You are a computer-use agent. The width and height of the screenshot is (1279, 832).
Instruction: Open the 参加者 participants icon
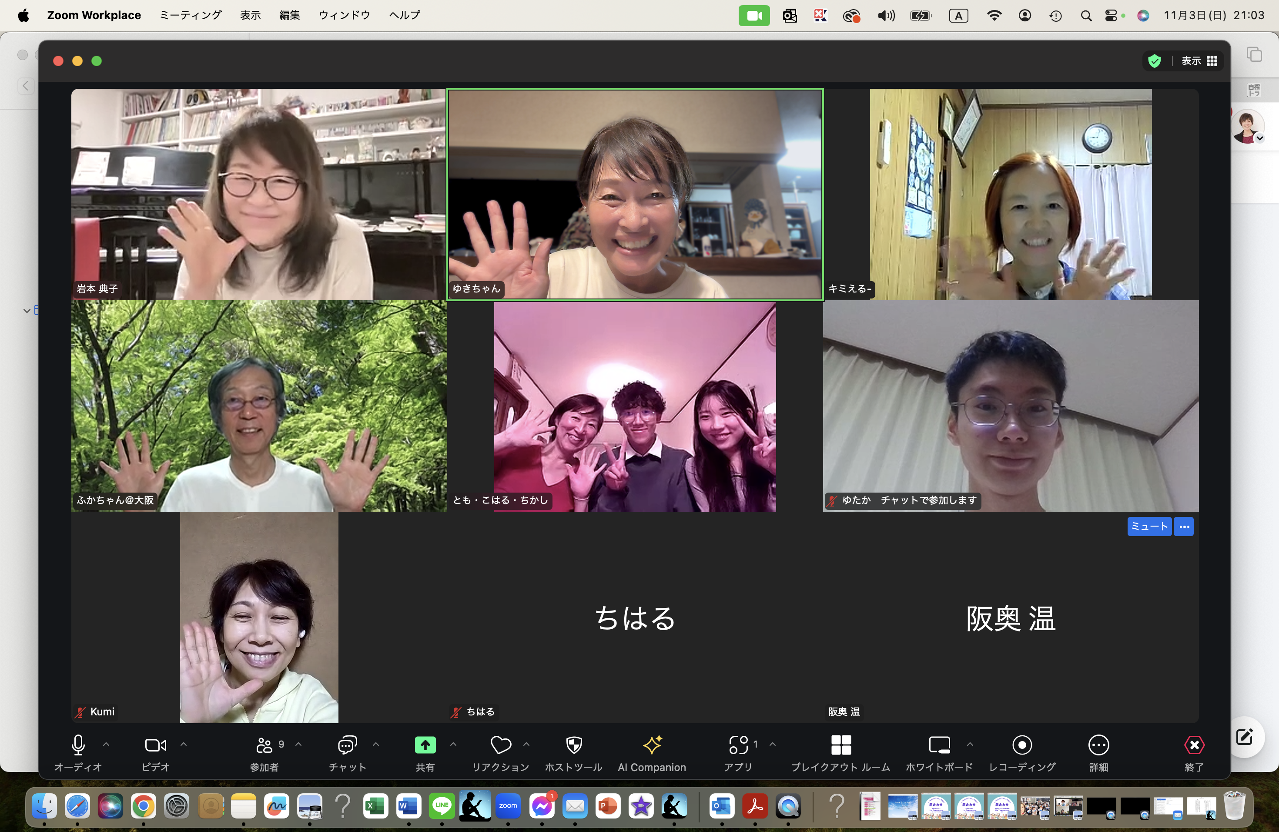(x=265, y=745)
